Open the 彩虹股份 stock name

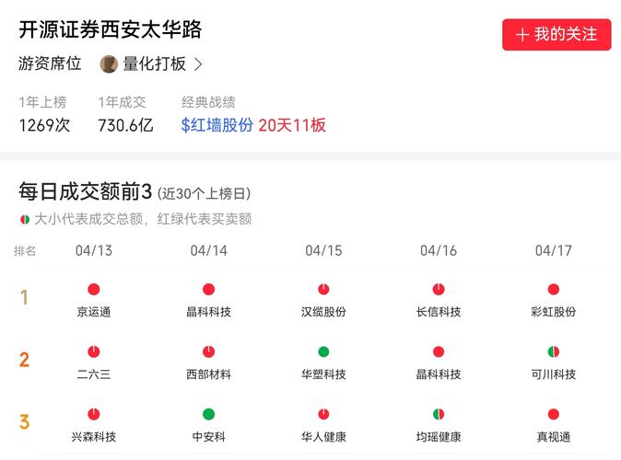coord(553,312)
